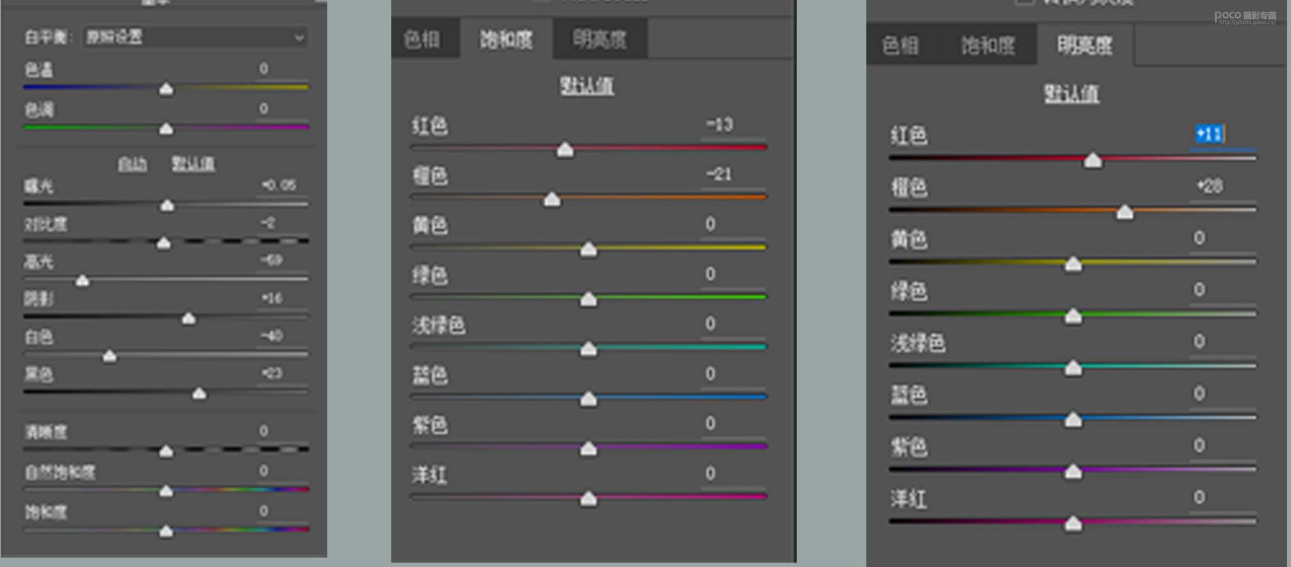
Task: Click the -13 红色 saturation value field
Action: point(720,124)
